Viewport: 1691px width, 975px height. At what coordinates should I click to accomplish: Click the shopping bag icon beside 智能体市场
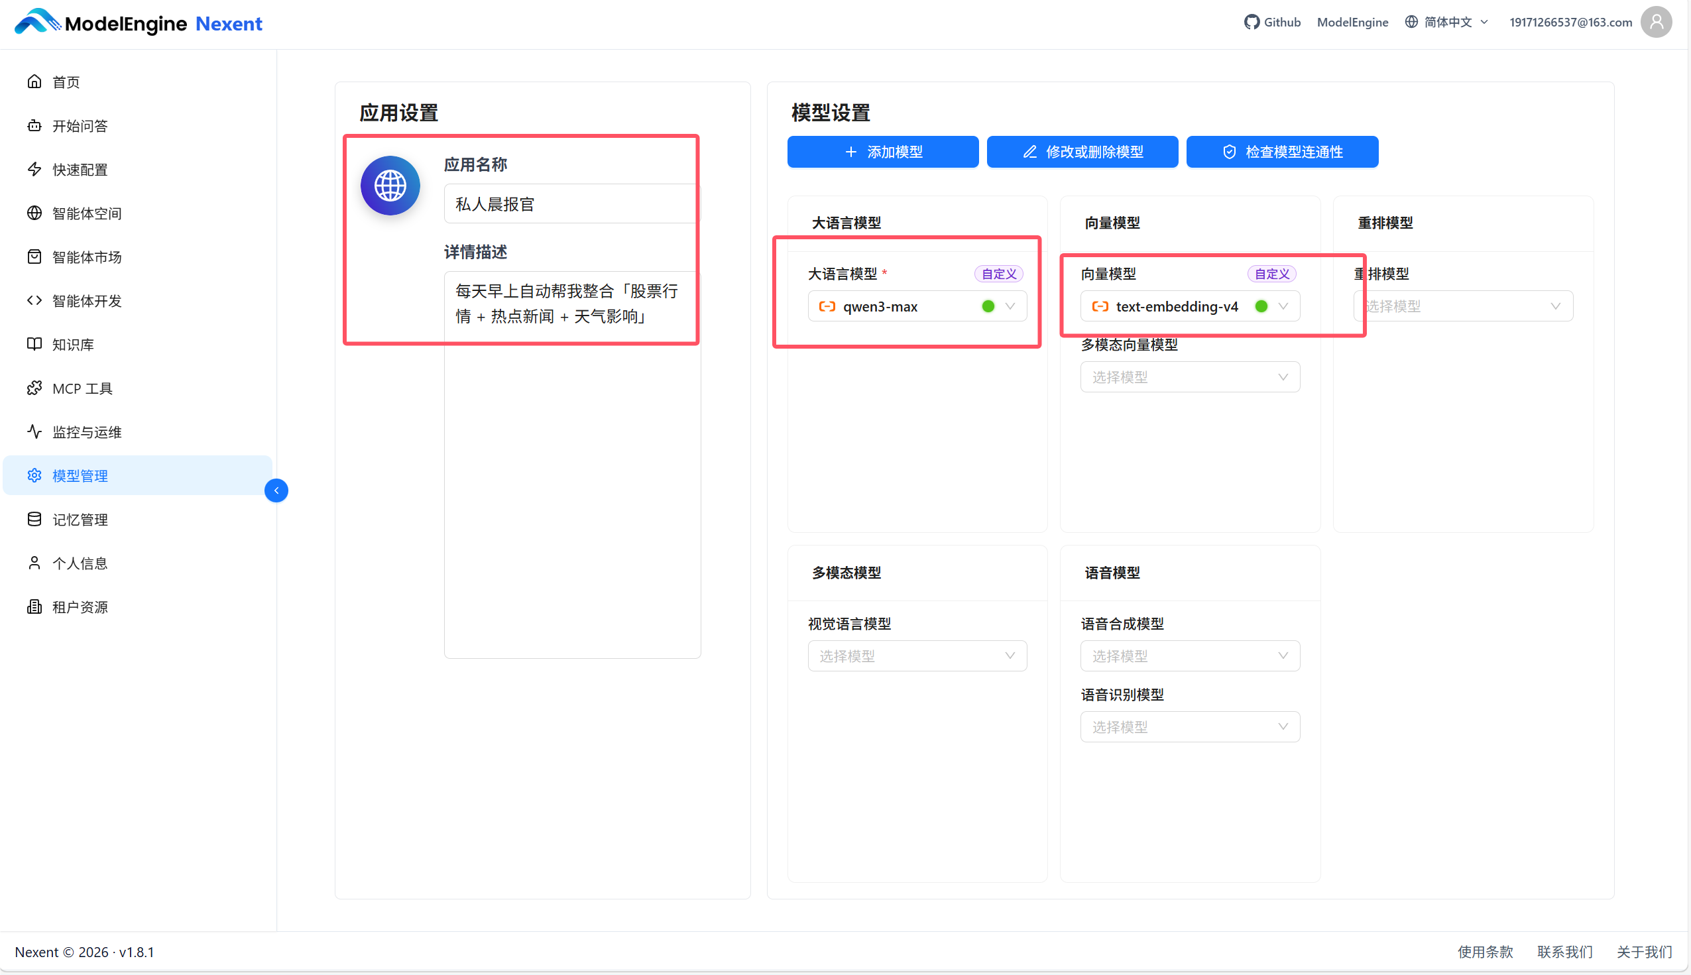pos(34,257)
